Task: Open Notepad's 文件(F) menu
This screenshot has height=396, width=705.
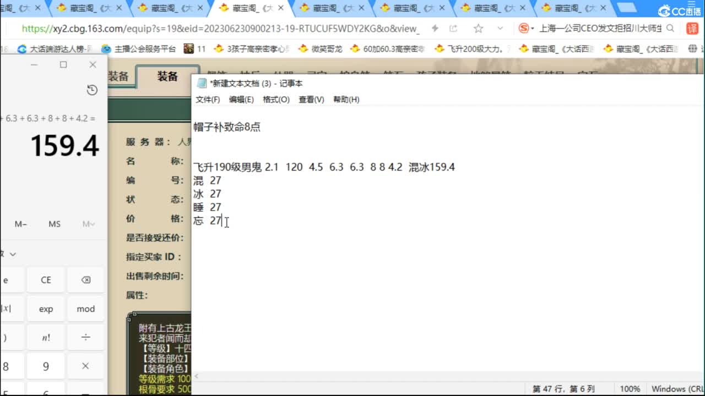Action: (208, 100)
